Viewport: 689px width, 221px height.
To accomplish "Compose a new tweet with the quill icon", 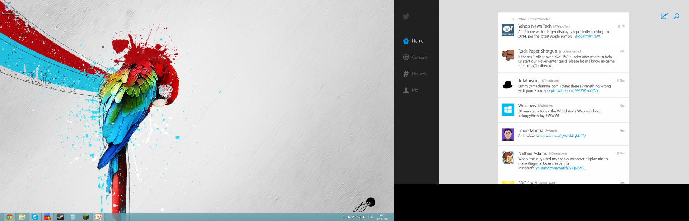I will [664, 16].
